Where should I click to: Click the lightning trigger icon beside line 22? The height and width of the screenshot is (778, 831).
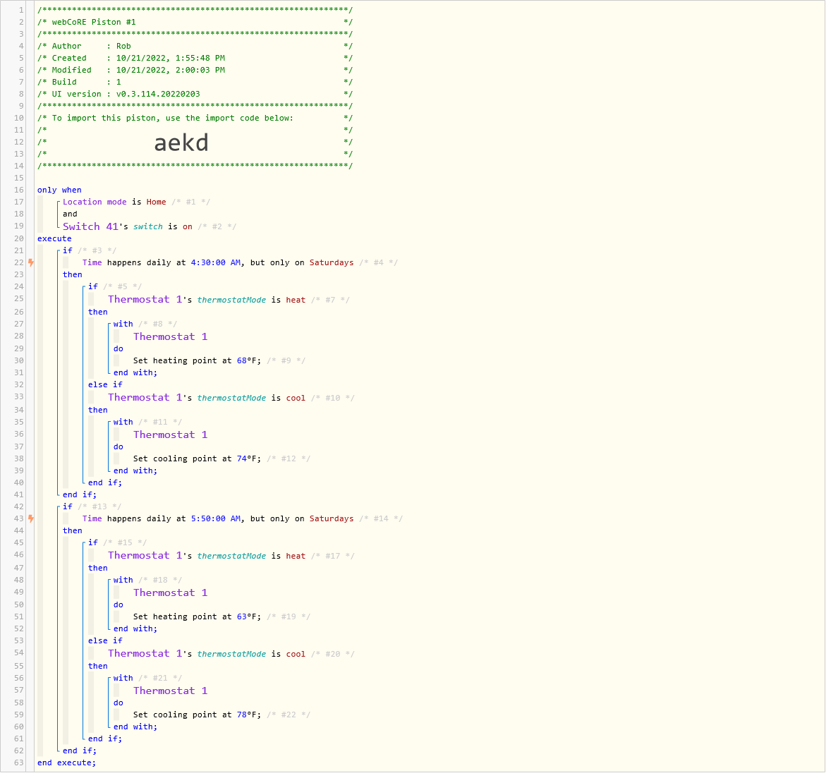(x=31, y=262)
